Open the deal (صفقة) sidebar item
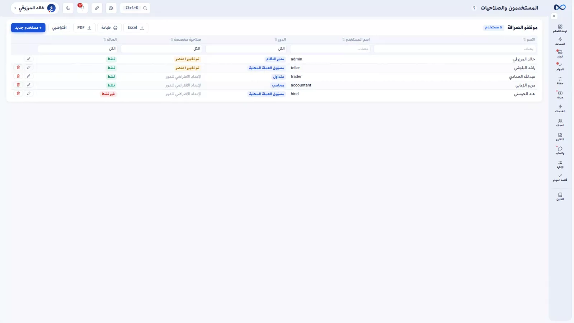This screenshot has width=574, height=323. point(560,81)
